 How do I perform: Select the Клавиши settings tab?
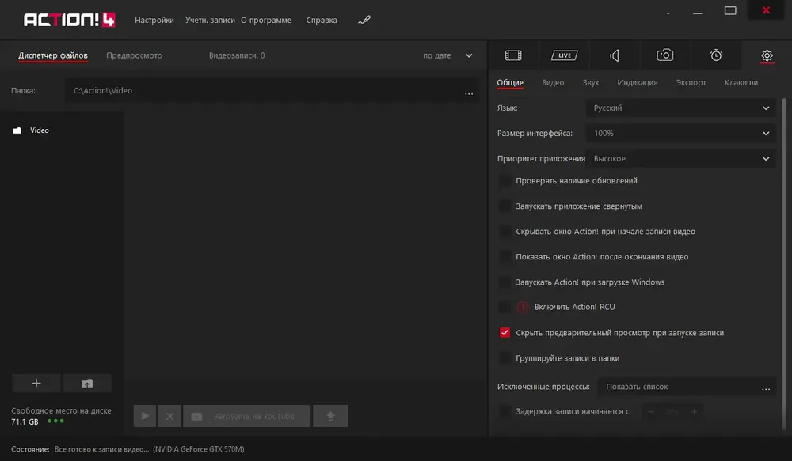pos(741,83)
